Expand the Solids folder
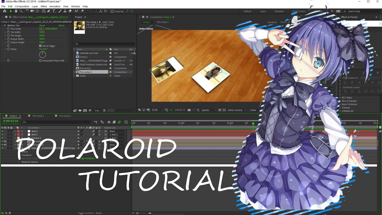Image resolution: width=382 pixels, height=215 pixels. click(74, 76)
